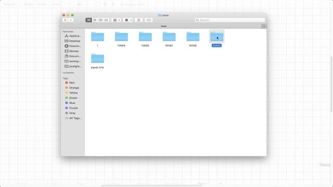Click the Favorites sidebar heading
333x187 pixels.
68,32
